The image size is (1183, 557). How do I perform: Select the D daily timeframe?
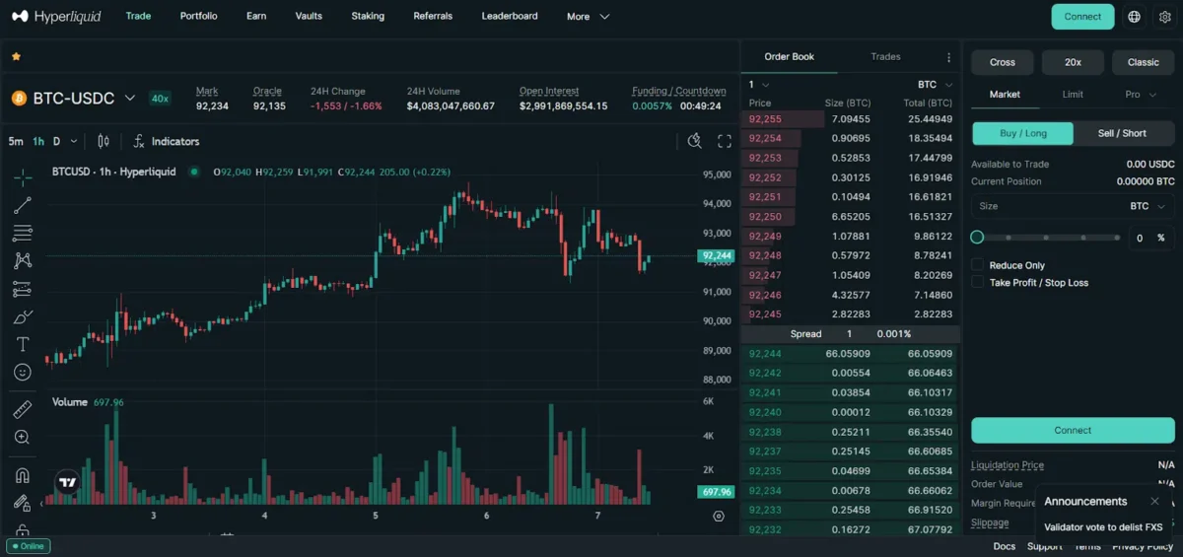(x=57, y=141)
